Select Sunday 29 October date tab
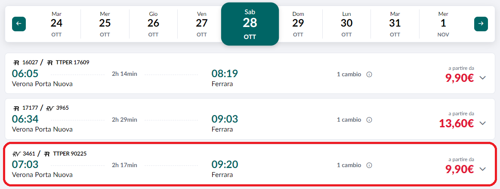The height and width of the screenshot is (189, 500). click(x=298, y=24)
